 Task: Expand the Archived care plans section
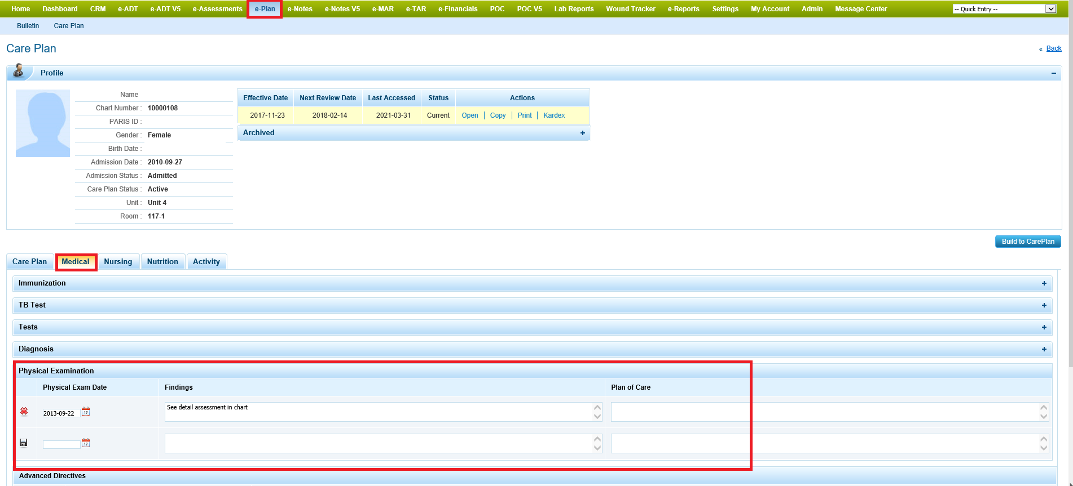pos(582,133)
